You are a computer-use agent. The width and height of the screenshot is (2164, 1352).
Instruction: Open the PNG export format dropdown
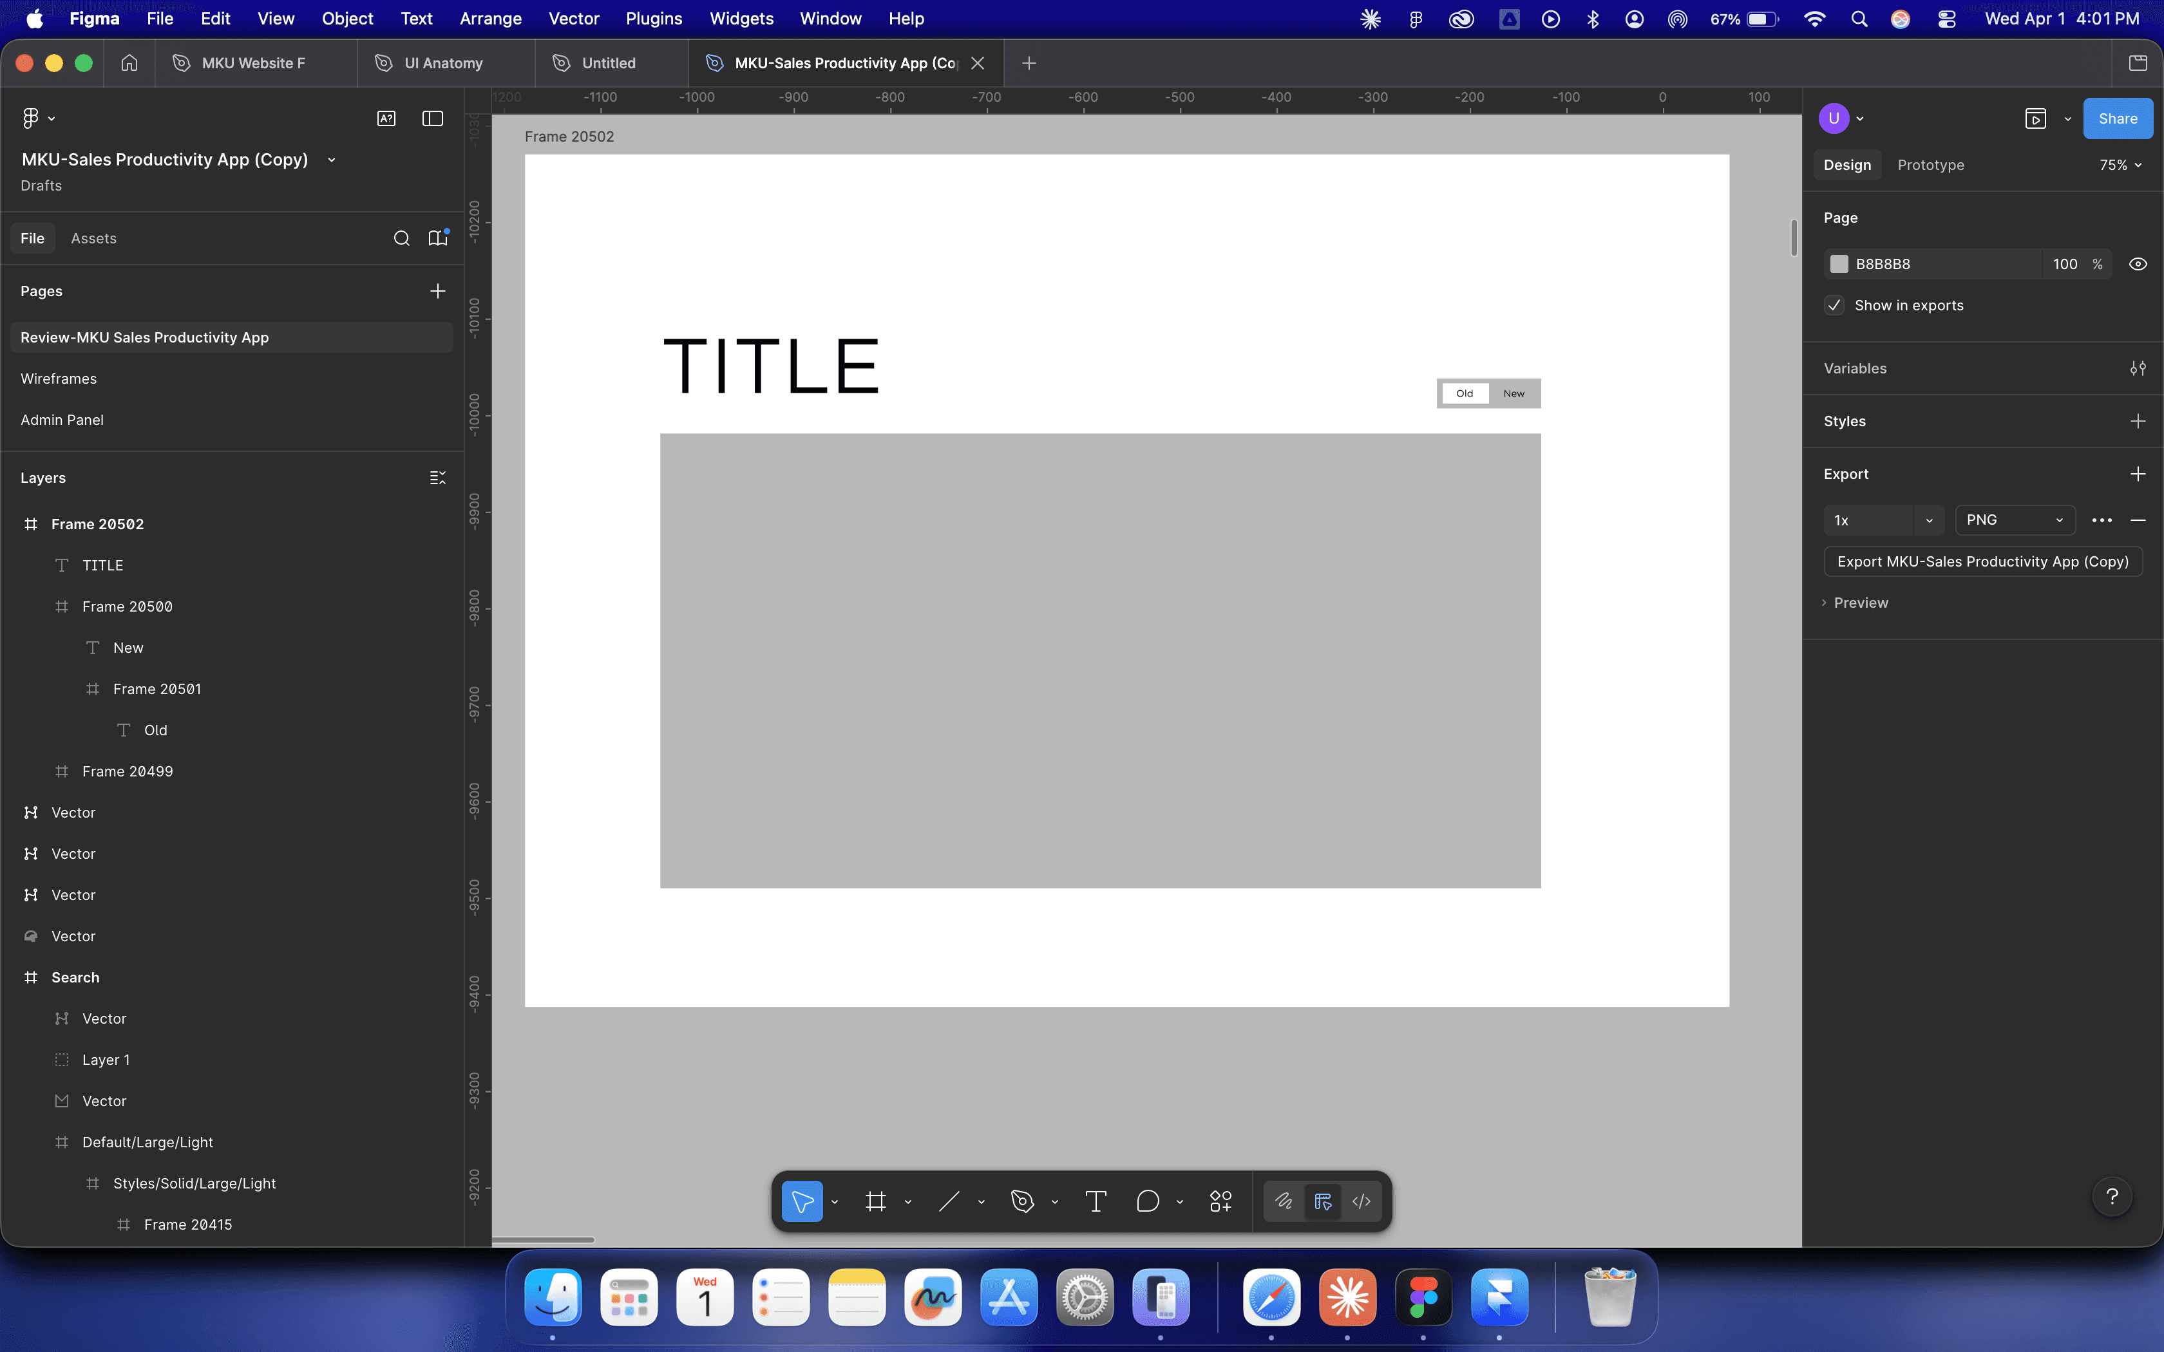[x=2016, y=520]
